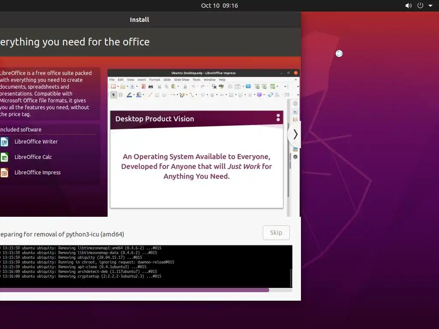Click the LibreOffice Calc icon
Image resolution: width=439 pixels, height=329 pixels.
tap(4, 157)
